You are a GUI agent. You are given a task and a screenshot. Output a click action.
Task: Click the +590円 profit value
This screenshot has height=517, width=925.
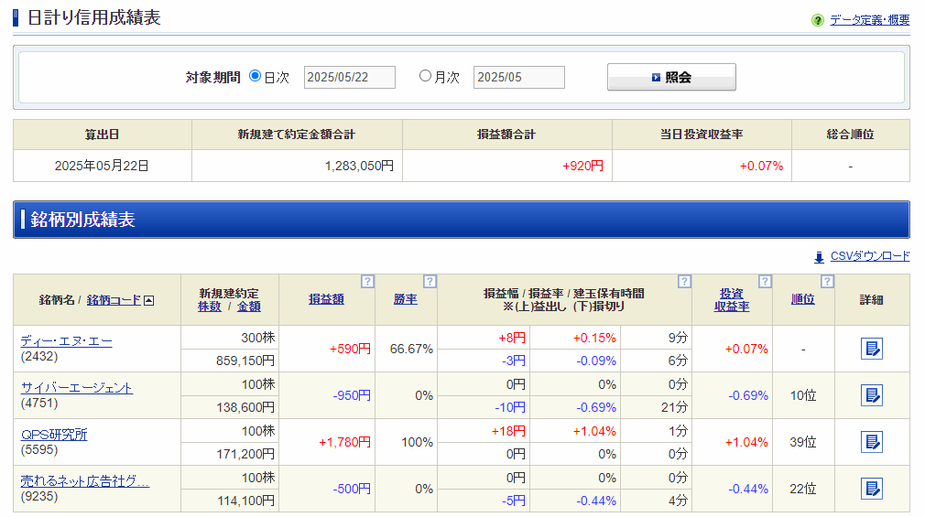pos(350,349)
